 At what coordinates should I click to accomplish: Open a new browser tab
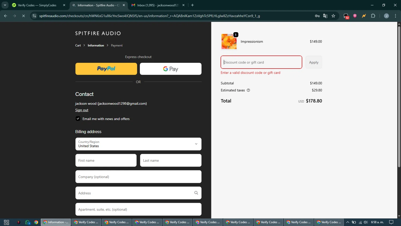[x=192, y=5]
